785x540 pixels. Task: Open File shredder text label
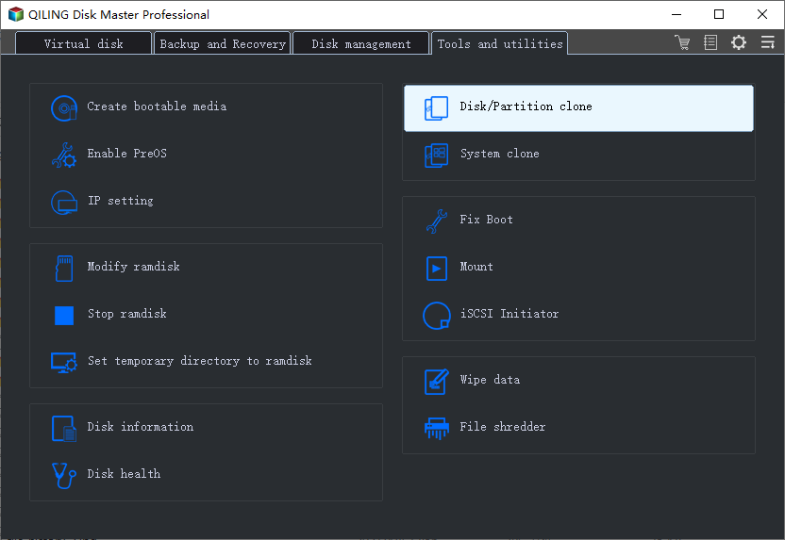click(x=503, y=427)
